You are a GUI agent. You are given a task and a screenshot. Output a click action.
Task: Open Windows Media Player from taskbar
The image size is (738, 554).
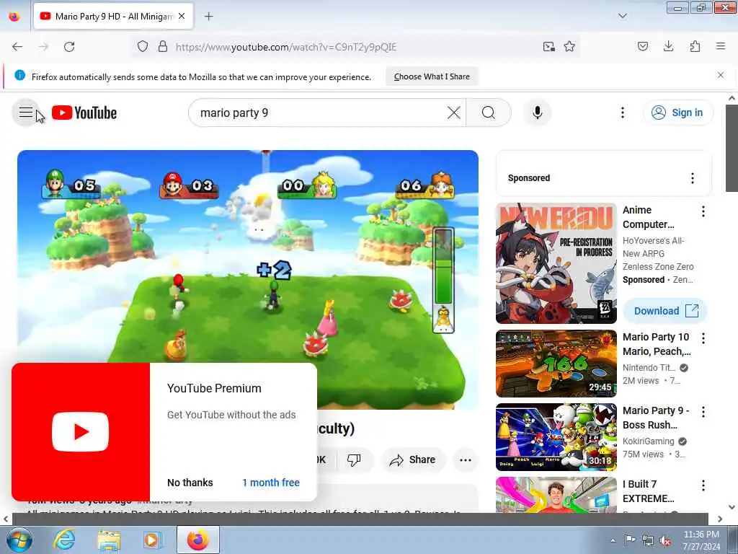(x=153, y=540)
